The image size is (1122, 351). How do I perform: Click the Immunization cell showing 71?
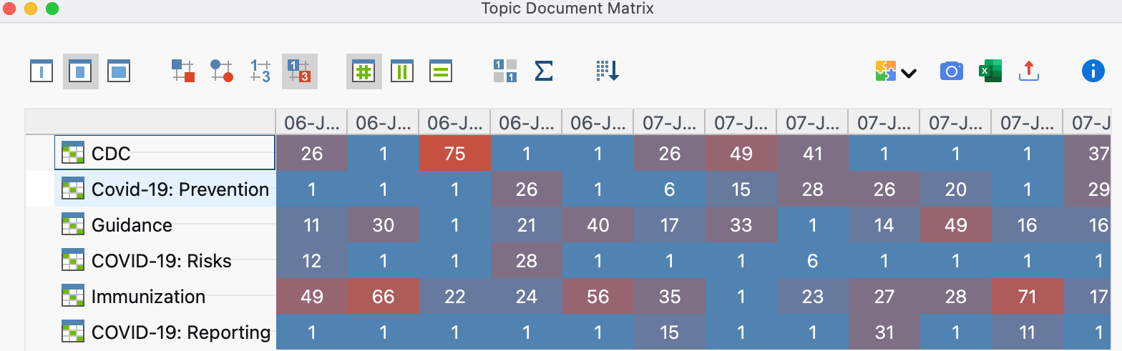tap(1027, 297)
